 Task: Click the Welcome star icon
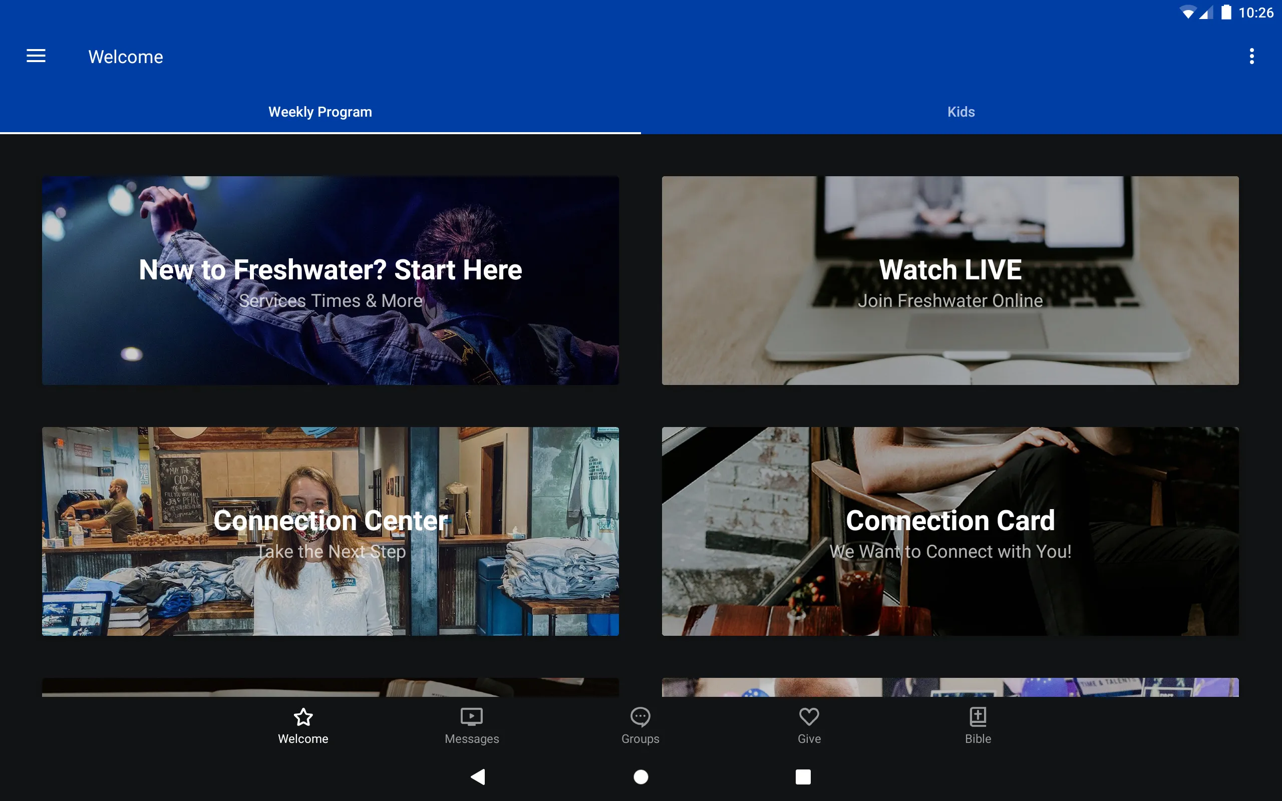pyautogui.click(x=303, y=715)
